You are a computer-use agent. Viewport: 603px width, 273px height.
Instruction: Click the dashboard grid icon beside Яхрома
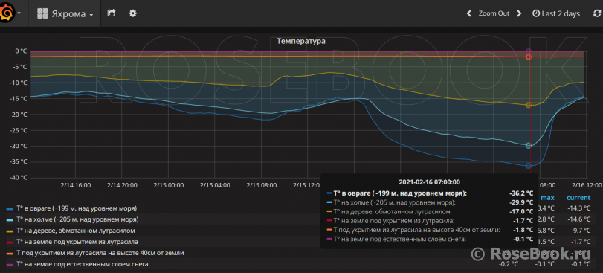pos(42,14)
